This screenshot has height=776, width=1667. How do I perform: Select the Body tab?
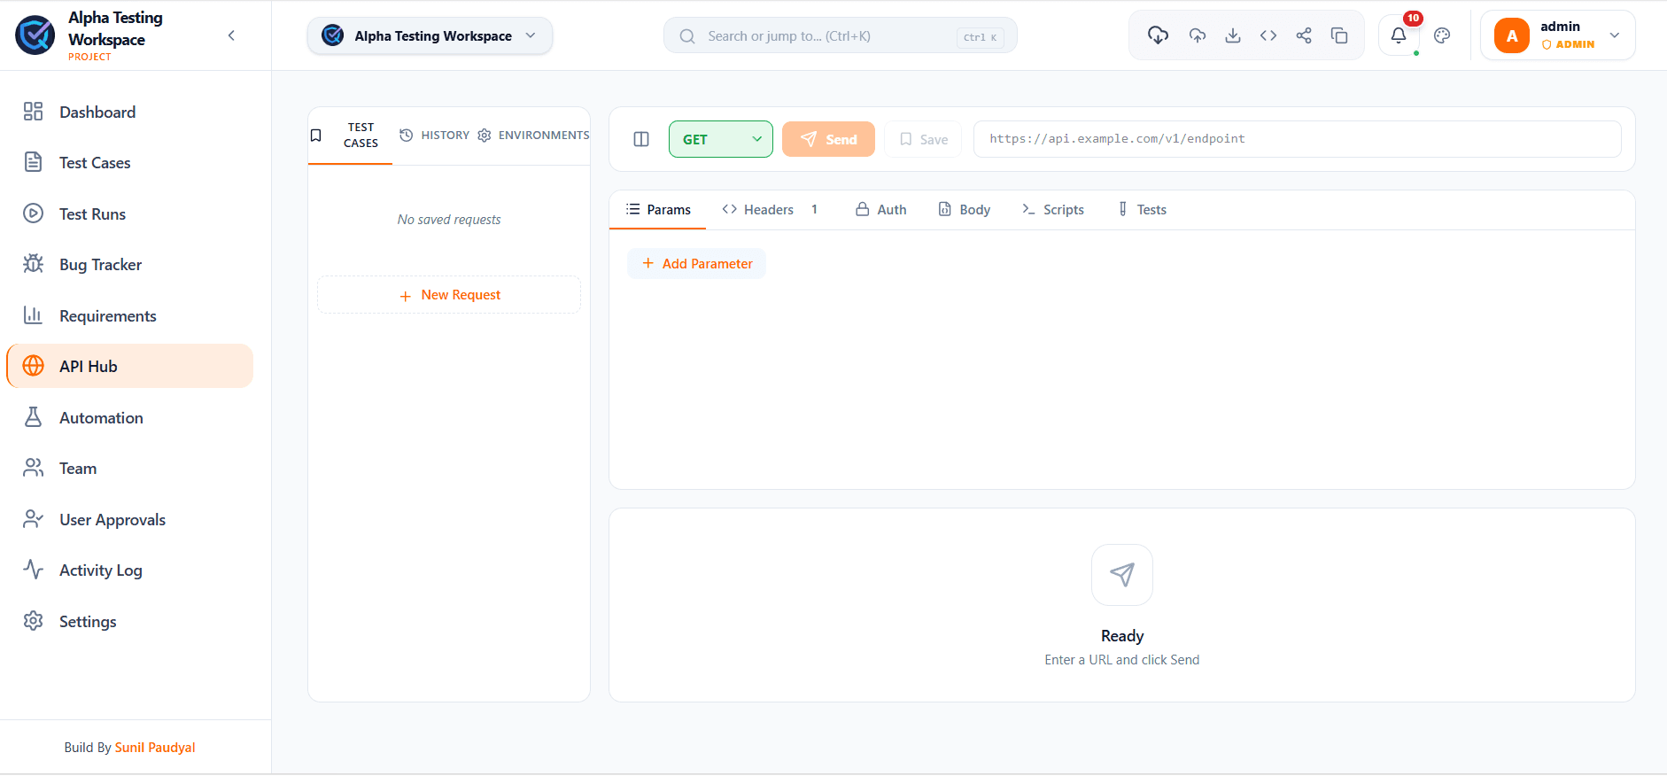[x=964, y=210]
